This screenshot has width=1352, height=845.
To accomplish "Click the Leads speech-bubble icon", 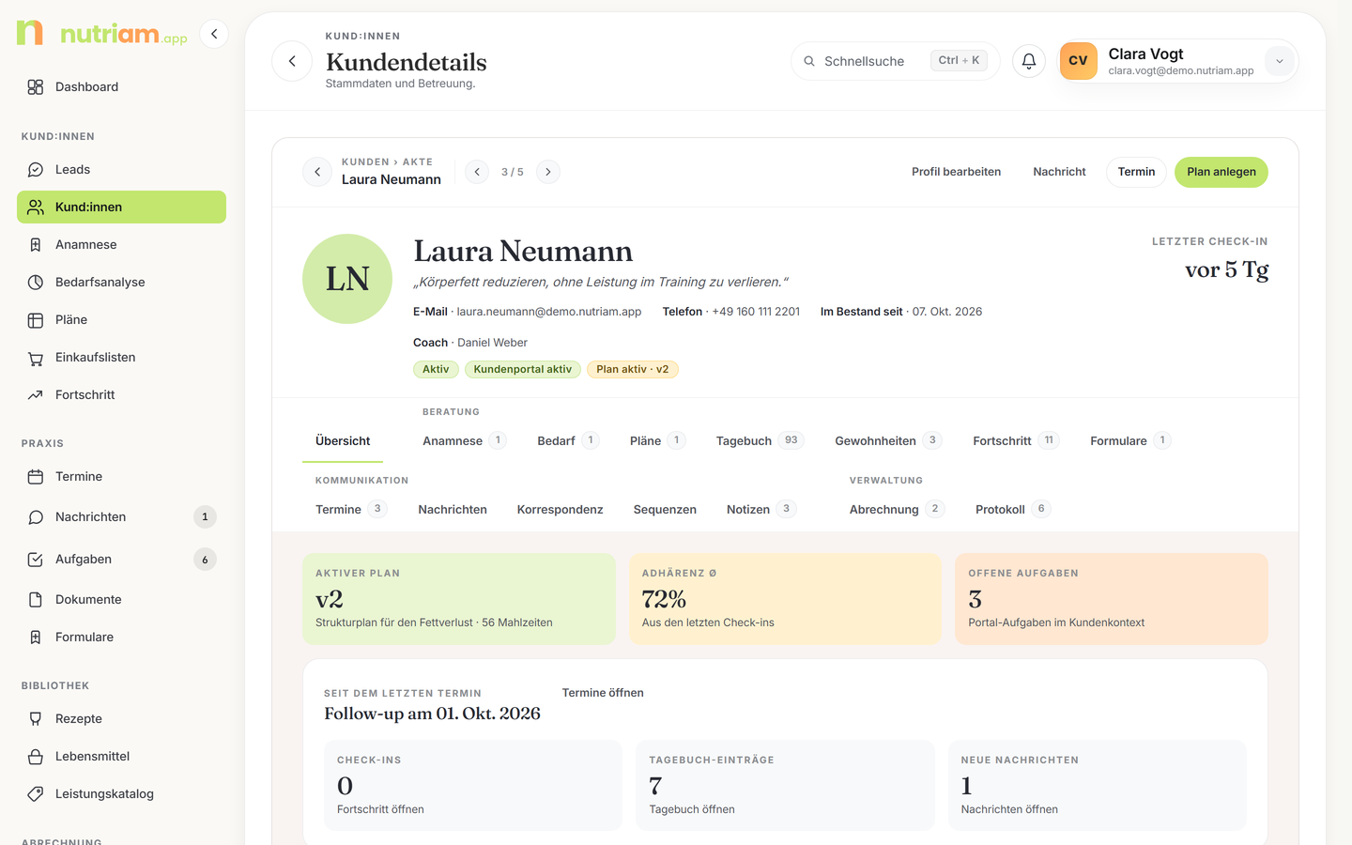I will click(36, 170).
